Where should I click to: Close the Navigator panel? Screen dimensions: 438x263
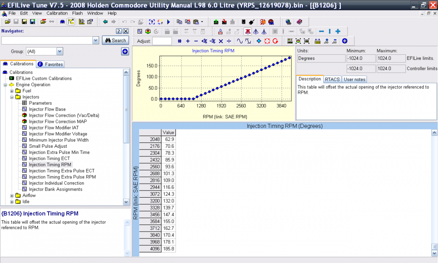126,31
